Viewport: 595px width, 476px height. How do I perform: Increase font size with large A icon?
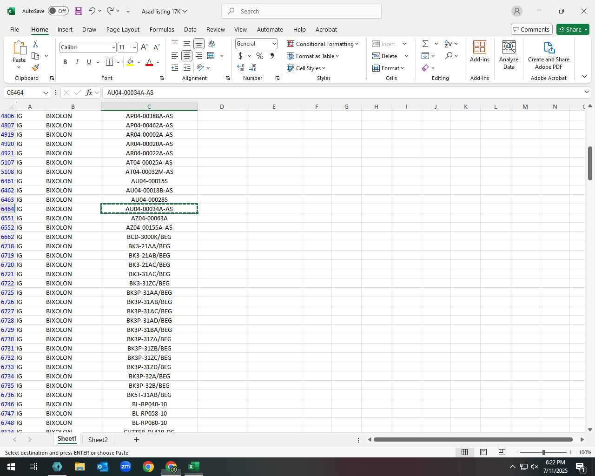point(144,47)
